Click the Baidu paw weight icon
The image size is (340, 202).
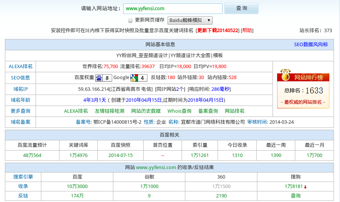(99, 78)
